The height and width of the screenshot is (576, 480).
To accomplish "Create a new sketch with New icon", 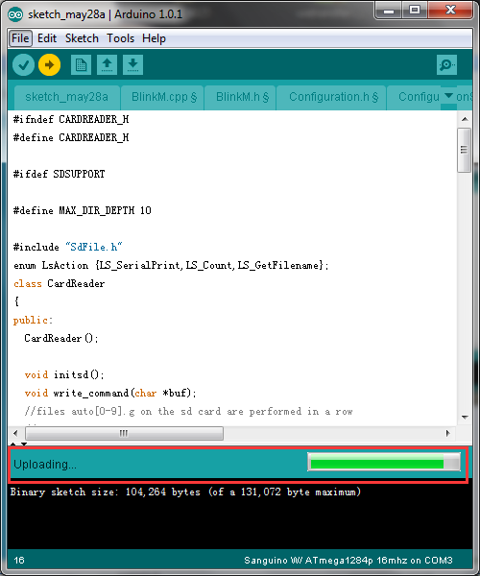I will coord(81,65).
